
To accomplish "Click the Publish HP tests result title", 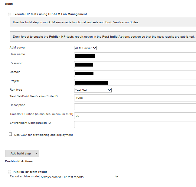I will tap(30, 172).
